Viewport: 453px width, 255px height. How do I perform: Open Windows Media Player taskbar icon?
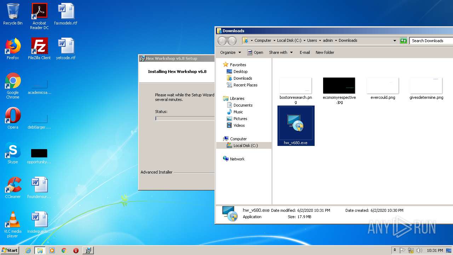[x=52, y=250]
